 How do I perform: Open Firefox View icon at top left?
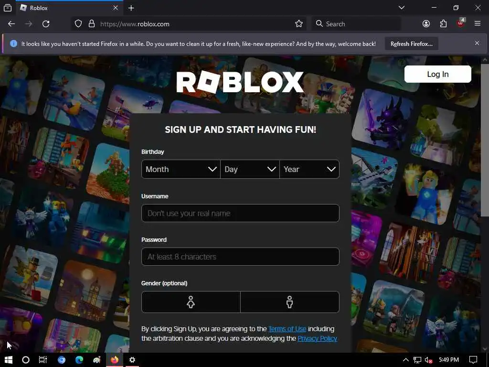click(x=8, y=8)
